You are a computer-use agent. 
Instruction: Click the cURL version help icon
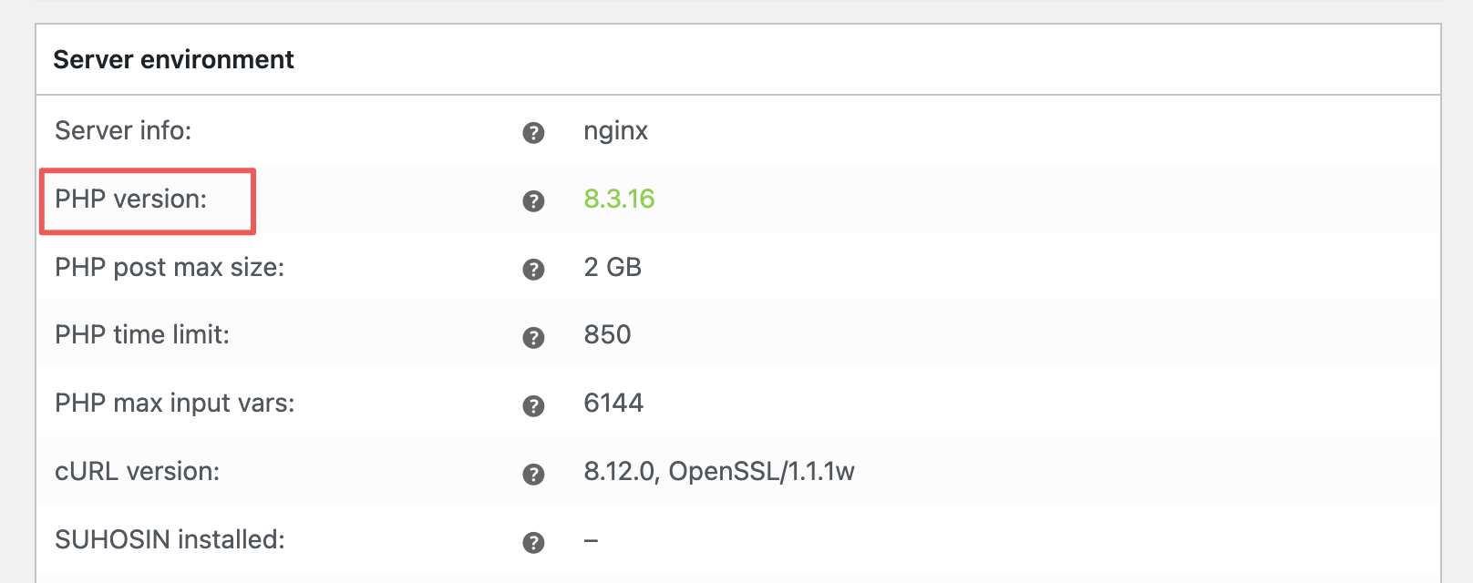(533, 475)
